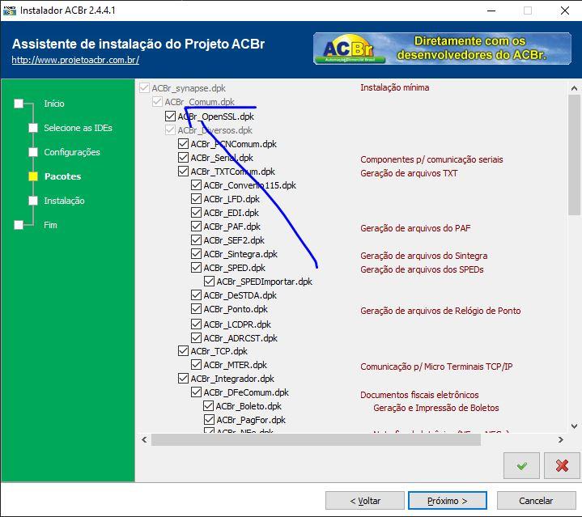This screenshot has width=582, height=517.
Task: Click the vertical scrollbar down arrow
Action: click(574, 426)
